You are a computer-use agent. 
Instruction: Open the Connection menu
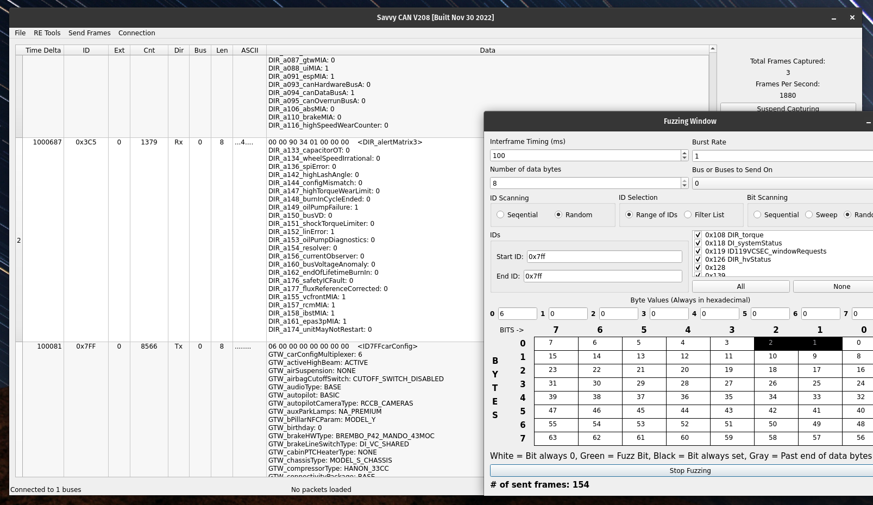[x=136, y=33]
